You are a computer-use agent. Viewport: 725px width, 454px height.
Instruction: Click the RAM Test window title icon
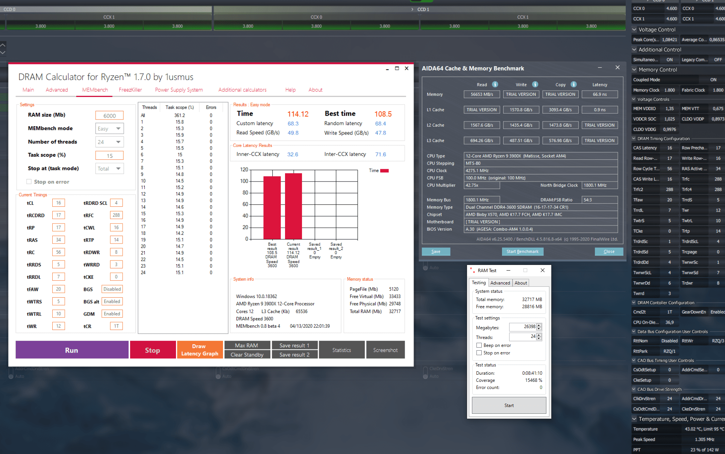(472, 270)
